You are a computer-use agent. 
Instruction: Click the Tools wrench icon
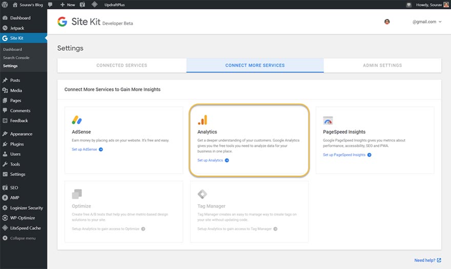pos(5,164)
